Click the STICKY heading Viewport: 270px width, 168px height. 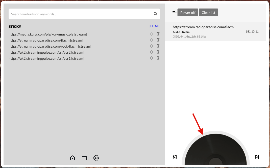tap(15, 26)
